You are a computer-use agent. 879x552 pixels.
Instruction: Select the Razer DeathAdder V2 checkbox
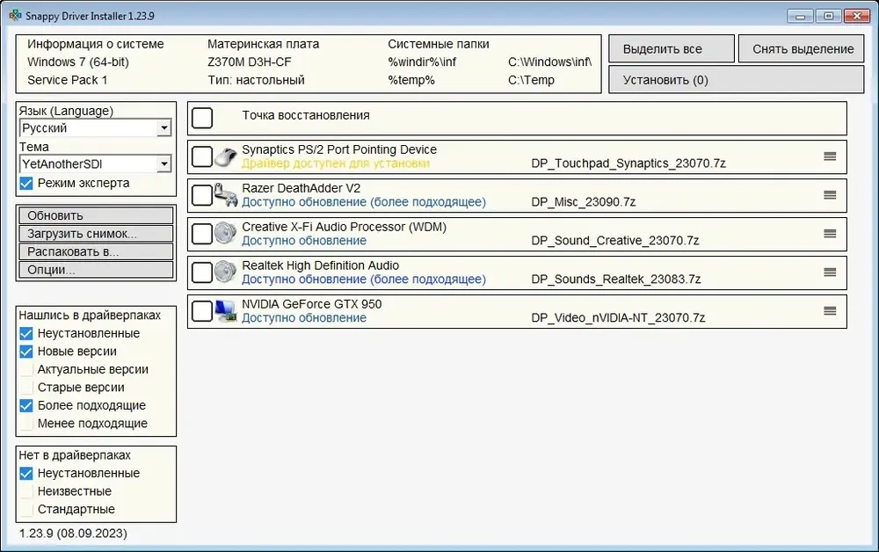[x=202, y=195]
